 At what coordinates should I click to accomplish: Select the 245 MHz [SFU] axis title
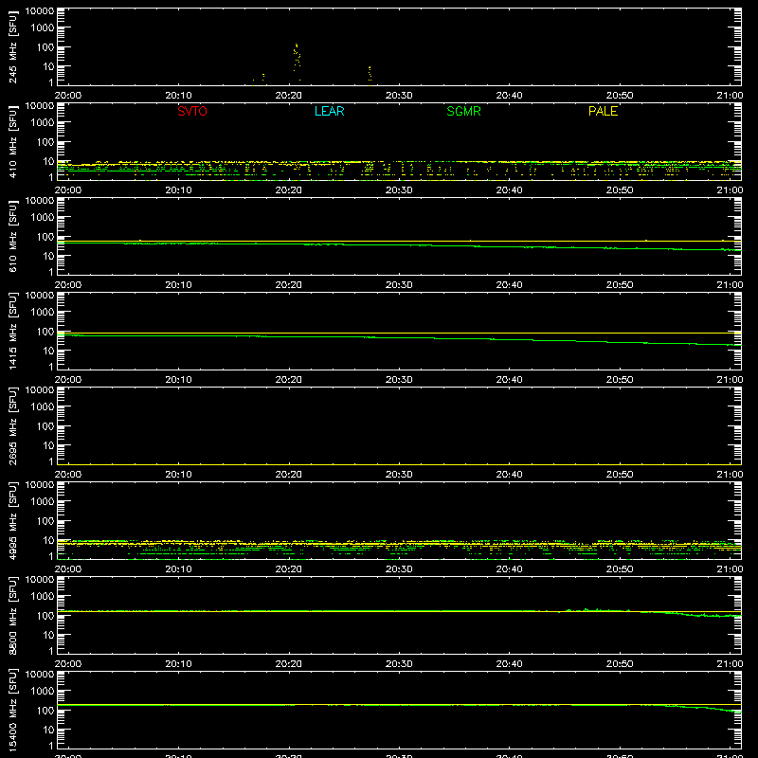pos(12,46)
